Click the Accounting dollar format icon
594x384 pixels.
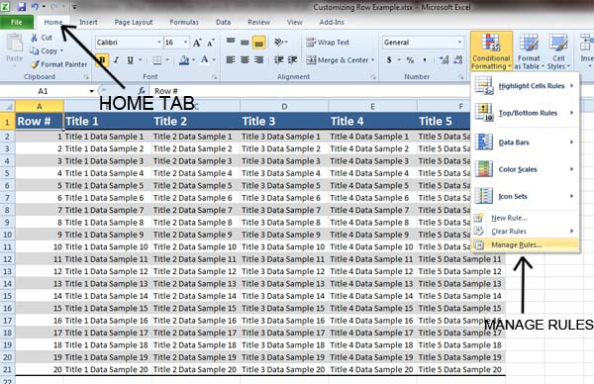pyautogui.click(x=389, y=59)
